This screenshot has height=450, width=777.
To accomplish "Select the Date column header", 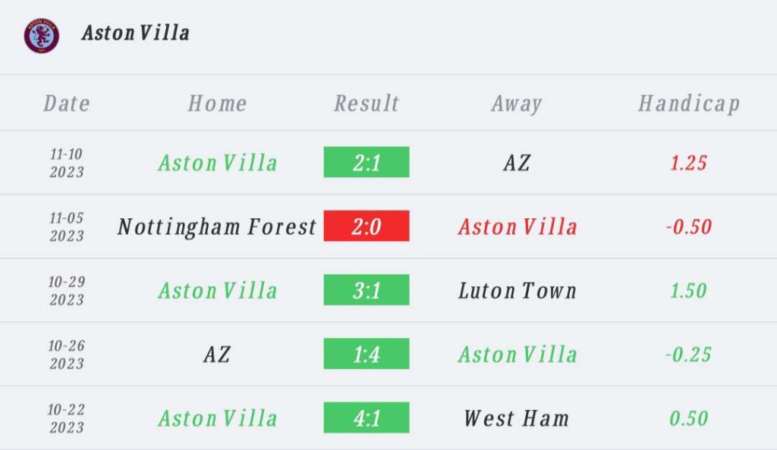I will [67, 103].
